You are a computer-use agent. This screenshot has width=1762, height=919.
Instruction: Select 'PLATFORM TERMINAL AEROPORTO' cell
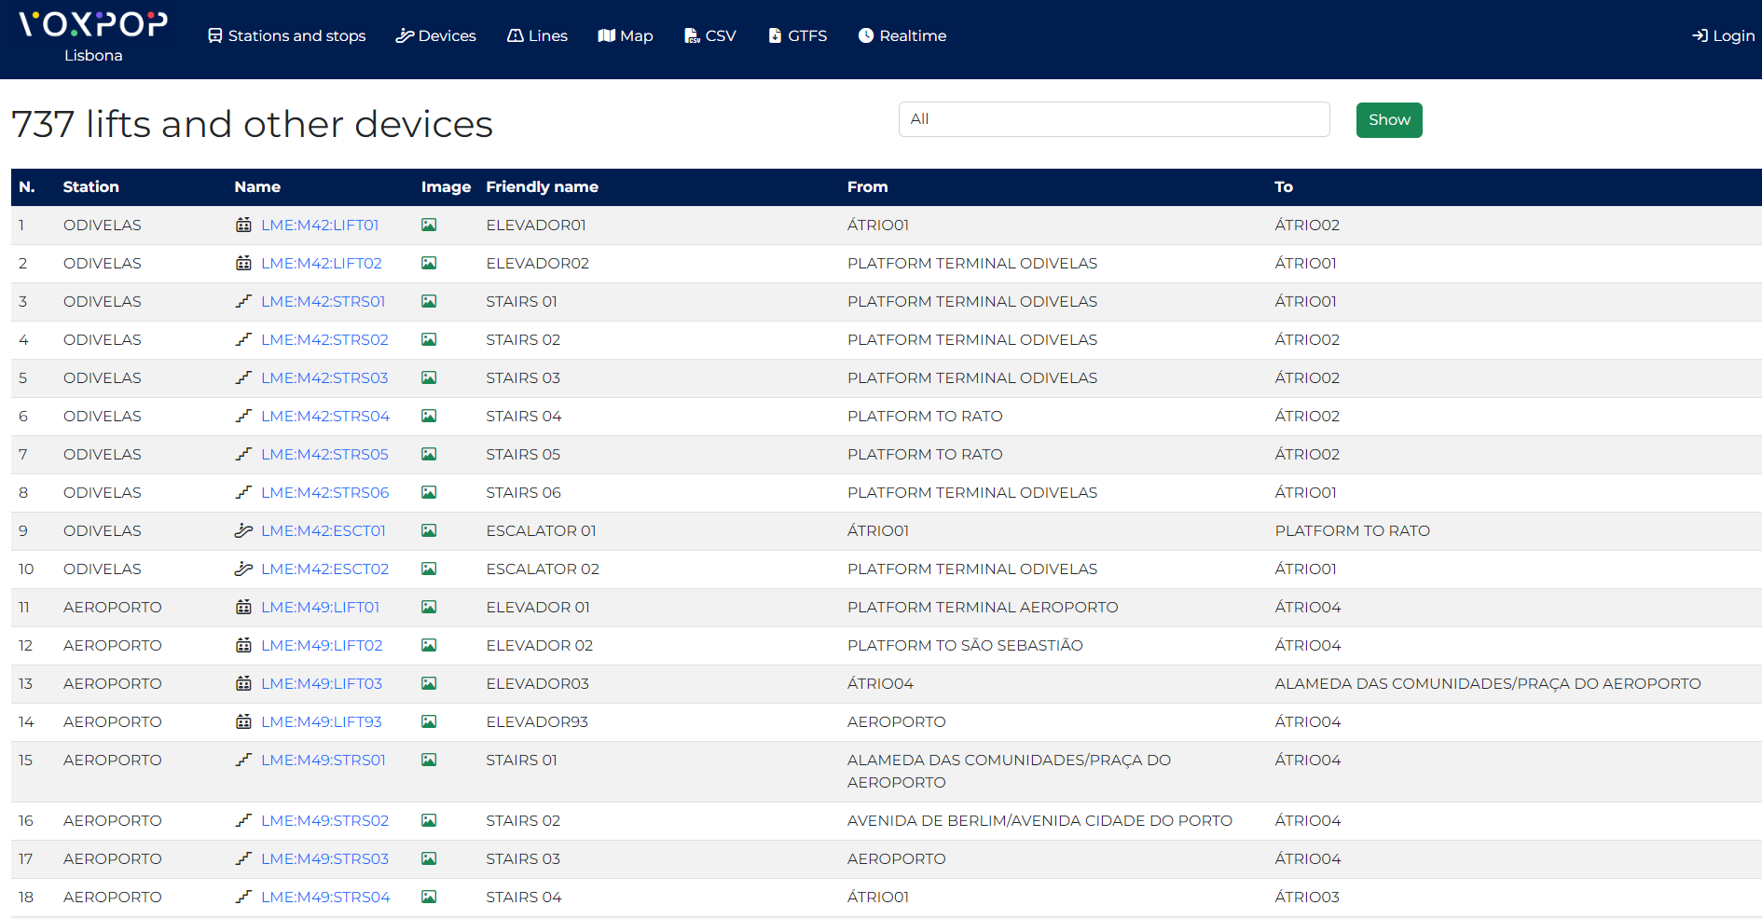pyautogui.click(x=983, y=607)
